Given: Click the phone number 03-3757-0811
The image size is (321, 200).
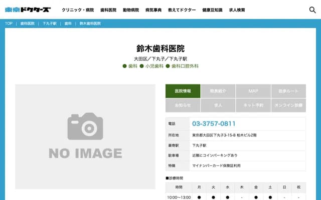Looking at the screenshot, I should [x=214, y=123].
